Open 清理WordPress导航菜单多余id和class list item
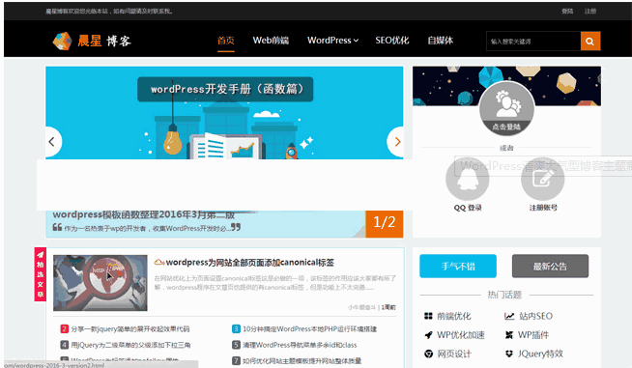The image size is (632, 368). coord(300,345)
